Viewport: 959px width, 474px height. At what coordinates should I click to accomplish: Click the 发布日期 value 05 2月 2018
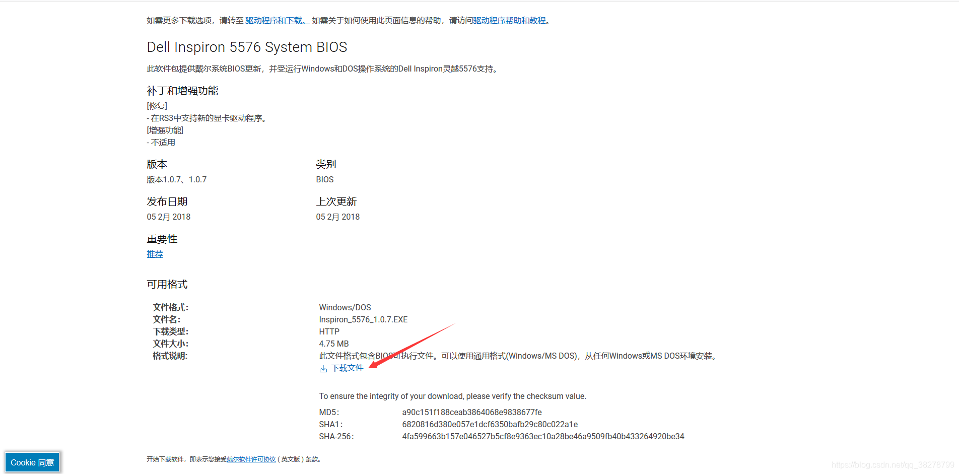[x=169, y=217]
